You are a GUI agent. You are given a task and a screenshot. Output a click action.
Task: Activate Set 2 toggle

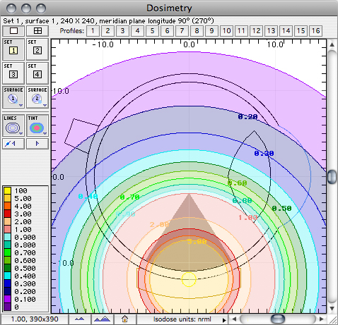point(37,49)
